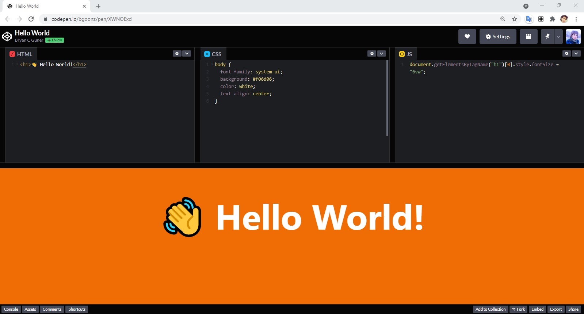Click the Settings button
The width and height of the screenshot is (584, 314).
coord(497,37)
